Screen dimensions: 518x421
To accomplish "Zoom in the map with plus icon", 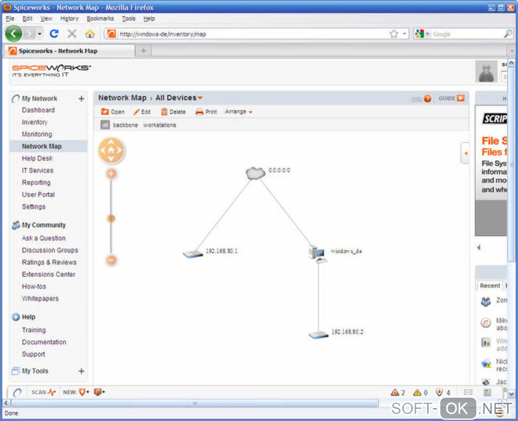I will (111, 174).
